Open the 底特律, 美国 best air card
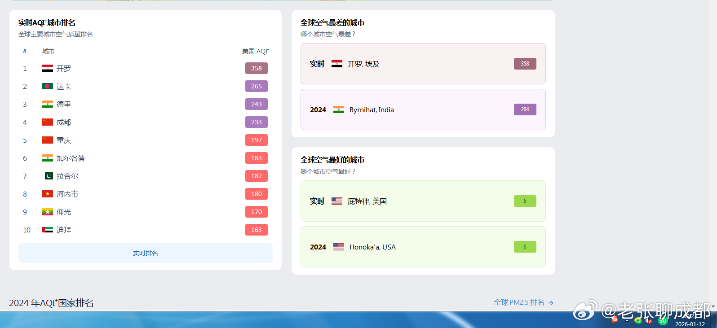This screenshot has width=717, height=328. 423,201
